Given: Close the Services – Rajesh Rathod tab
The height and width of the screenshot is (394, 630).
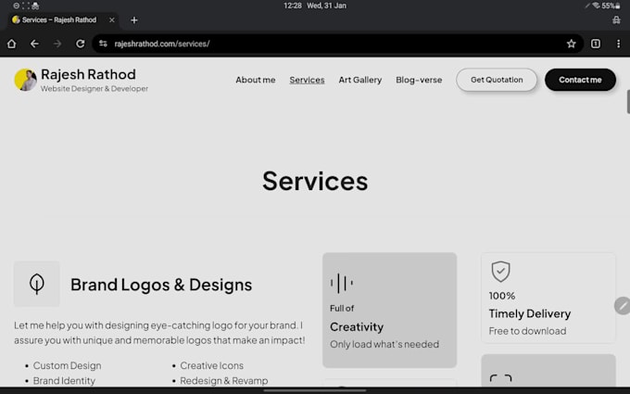Looking at the screenshot, I should click(112, 19).
